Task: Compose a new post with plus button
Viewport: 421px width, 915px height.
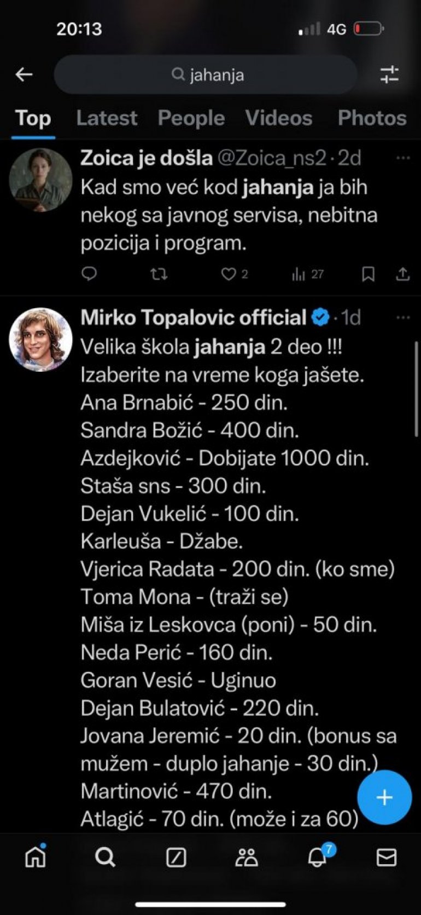Action: click(x=384, y=797)
